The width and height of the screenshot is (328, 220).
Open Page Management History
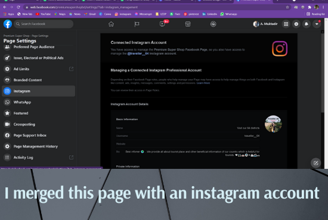tap(39, 146)
